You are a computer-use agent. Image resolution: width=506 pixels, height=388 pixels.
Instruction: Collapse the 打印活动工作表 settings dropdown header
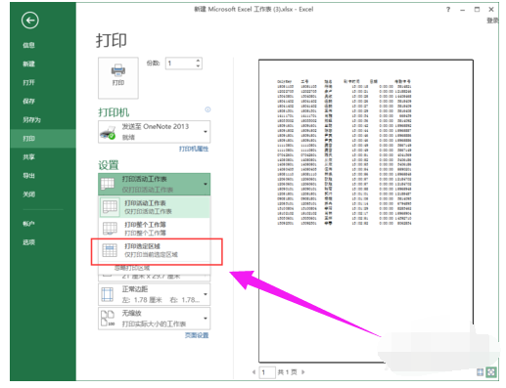click(x=155, y=184)
